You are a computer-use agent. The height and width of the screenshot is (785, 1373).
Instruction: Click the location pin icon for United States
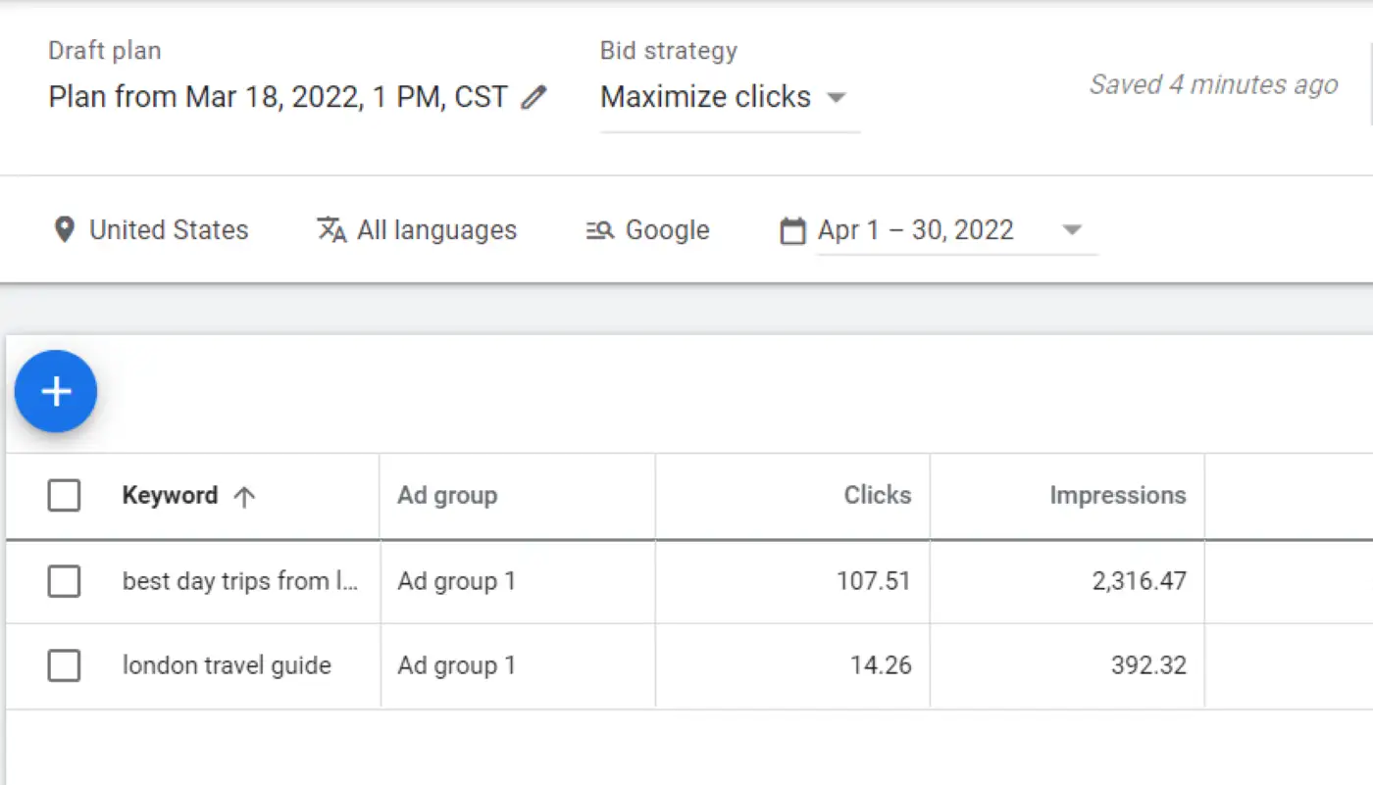tap(65, 230)
